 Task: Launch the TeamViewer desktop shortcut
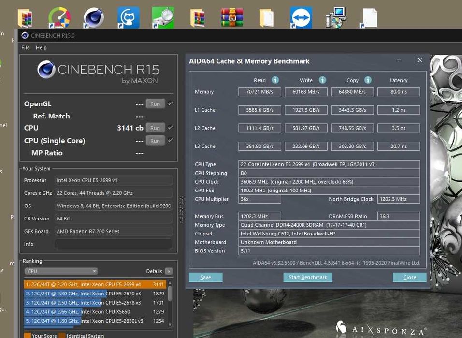pyautogui.click(x=301, y=18)
